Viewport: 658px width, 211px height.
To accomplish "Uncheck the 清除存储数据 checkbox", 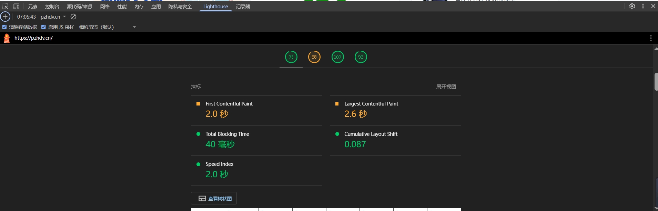I will click(4, 27).
